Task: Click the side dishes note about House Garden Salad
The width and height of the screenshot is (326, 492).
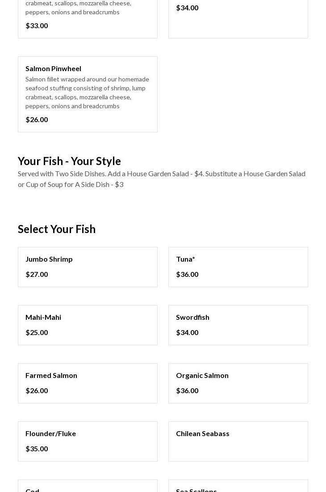Action: 162,179
